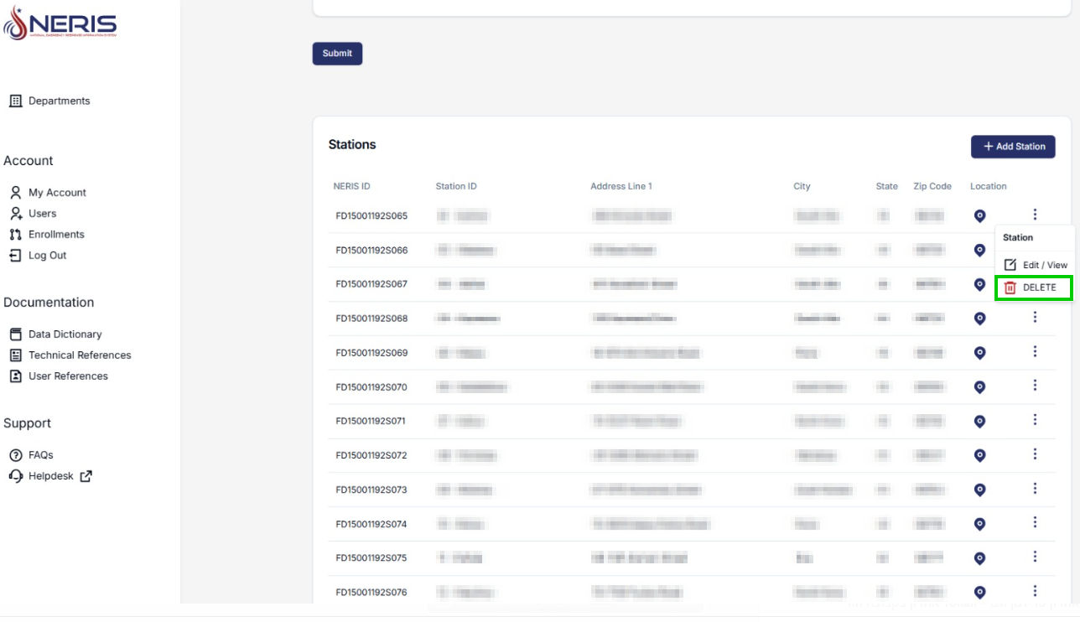Click the Add Station button
This screenshot has width=1080, height=622.
(x=1013, y=147)
